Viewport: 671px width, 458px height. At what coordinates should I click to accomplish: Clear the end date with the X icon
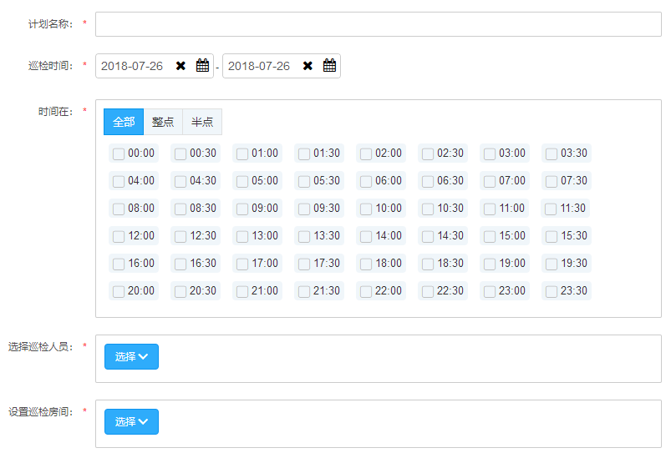(x=308, y=66)
